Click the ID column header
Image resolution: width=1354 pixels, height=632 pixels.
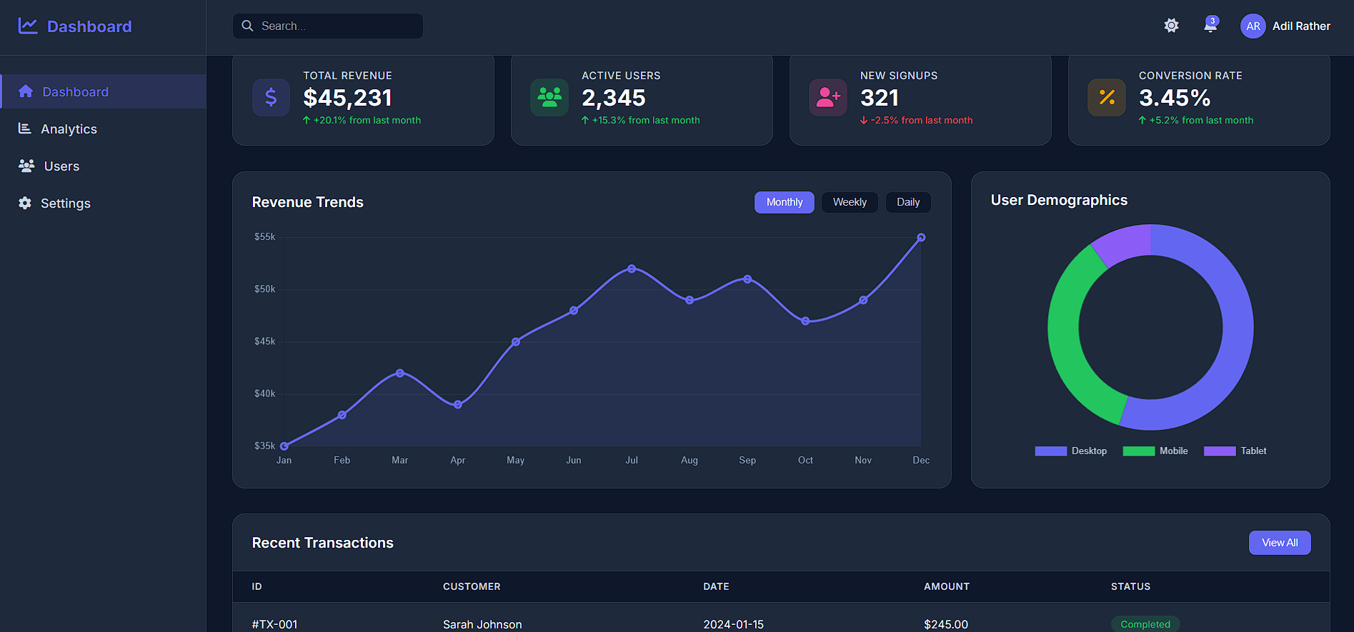click(257, 586)
